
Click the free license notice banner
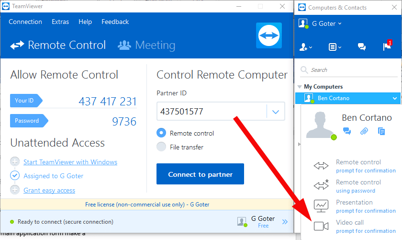[x=147, y=205]
